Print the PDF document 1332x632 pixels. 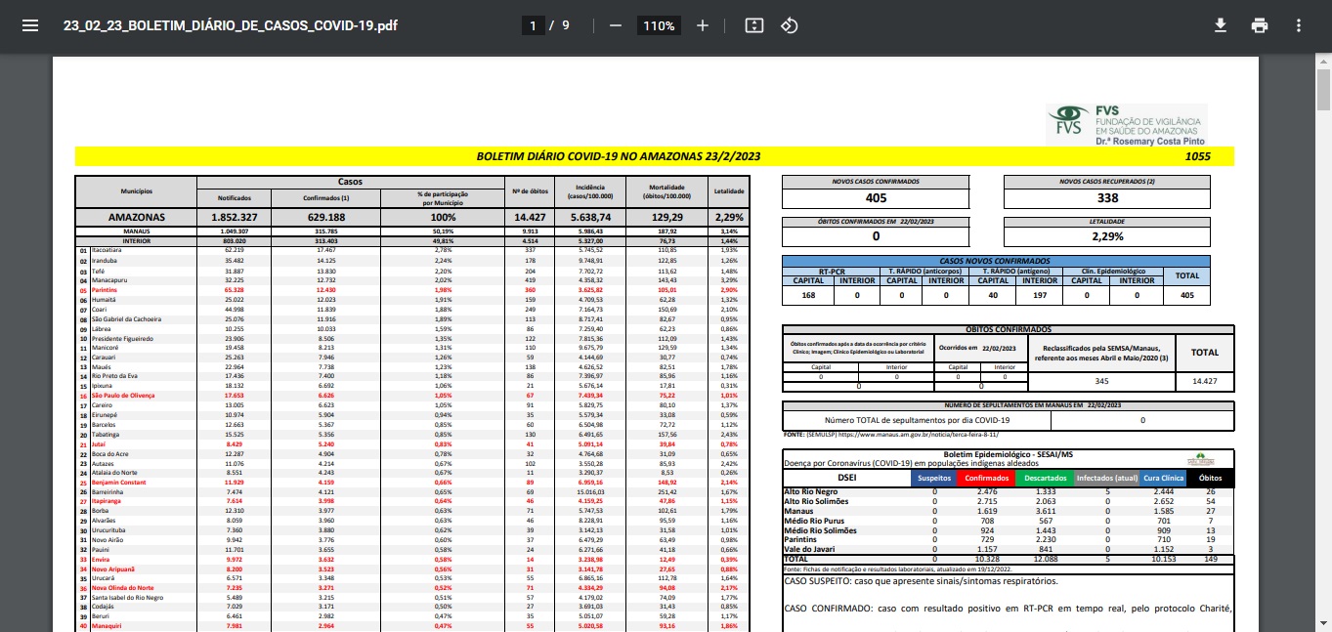[x=1260, y=25]
